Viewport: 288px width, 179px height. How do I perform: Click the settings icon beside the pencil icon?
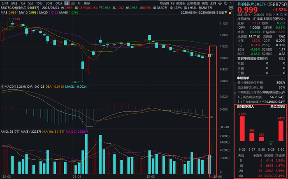[281, 15]
